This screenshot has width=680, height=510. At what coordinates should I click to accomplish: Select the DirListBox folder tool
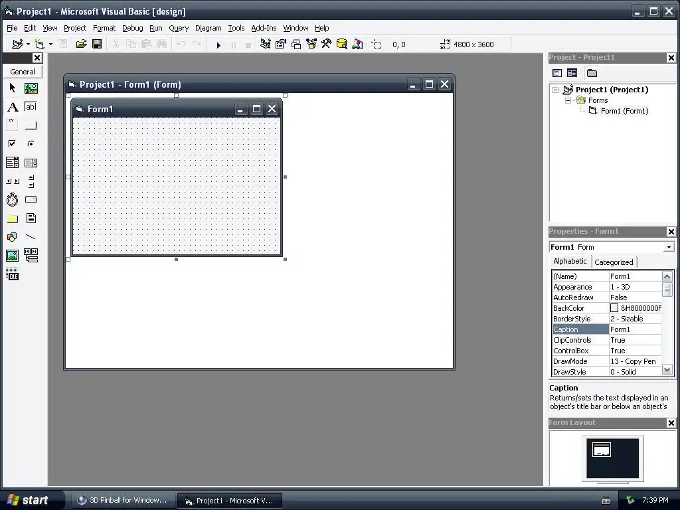pyautogui.click(x=13, y=218)
